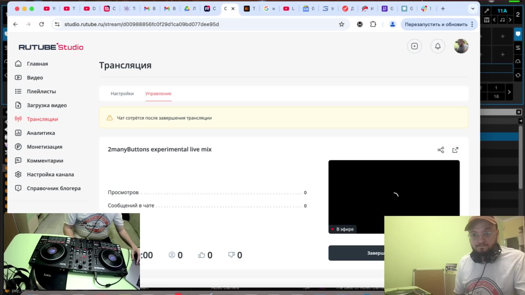
Task: Open stream in new window icon
Action: (455, 150)
